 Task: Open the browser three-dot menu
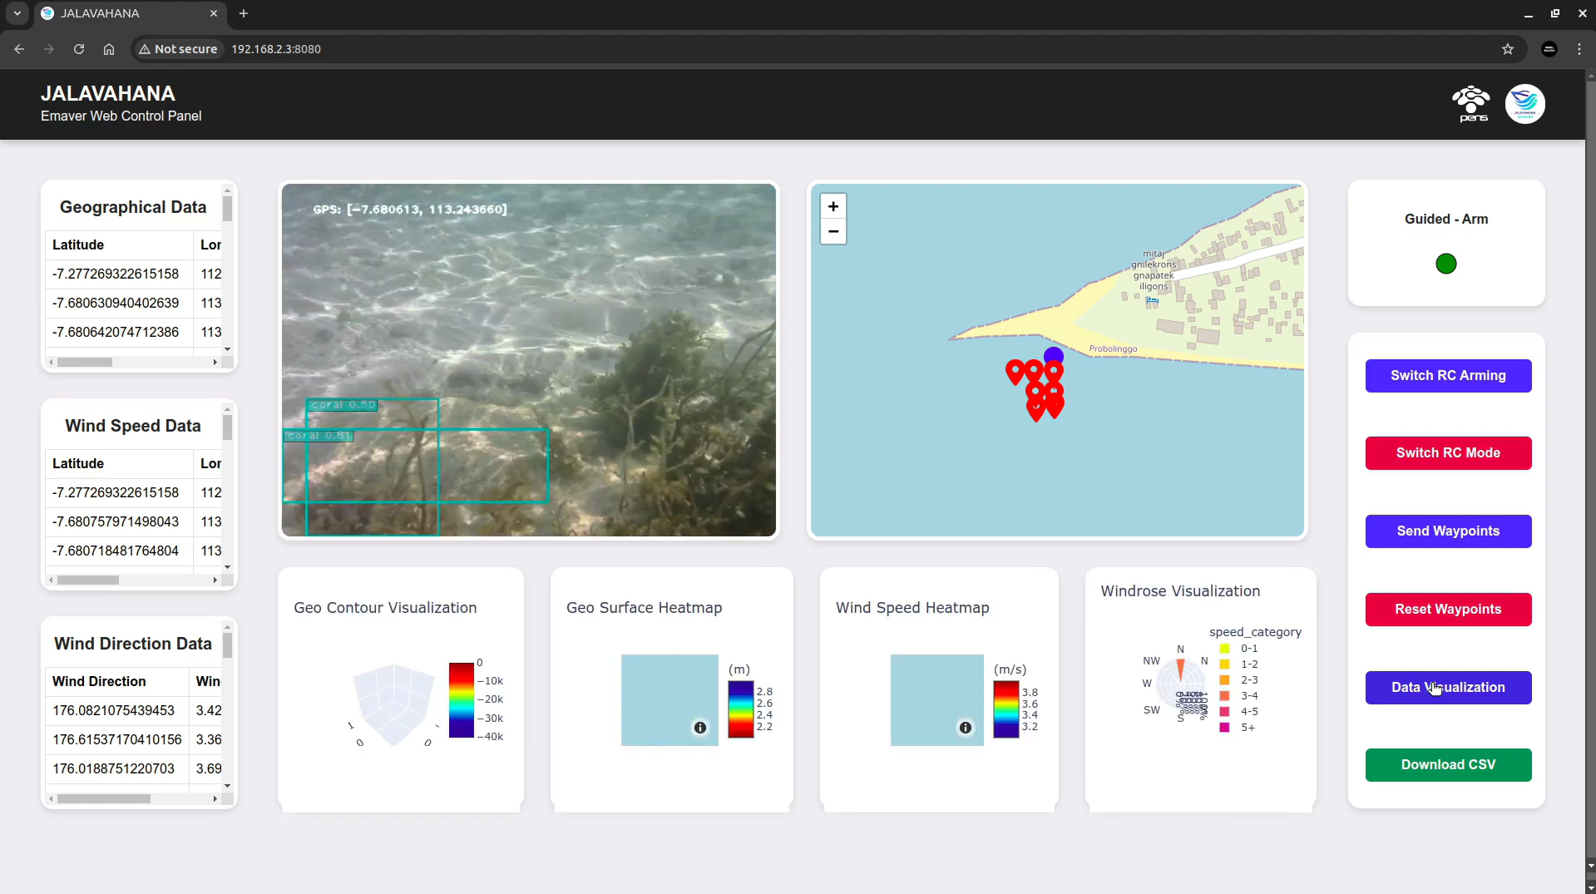pyautogui.click(x=1579, y=49)
